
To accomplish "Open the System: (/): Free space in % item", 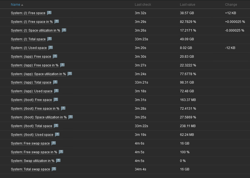I will pos(32,22).
